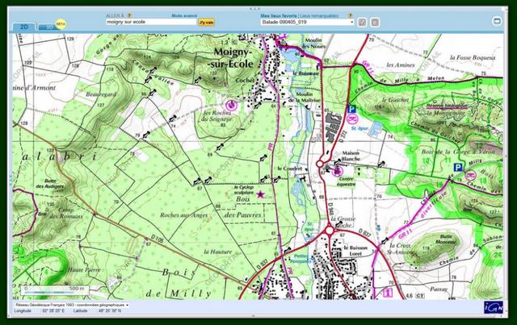Click the fullscreen map button at top right
Screen dimensions: 517x325
tap(497, 22)
